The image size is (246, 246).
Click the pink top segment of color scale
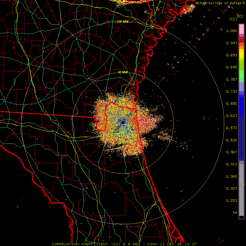tap(241, 29)
